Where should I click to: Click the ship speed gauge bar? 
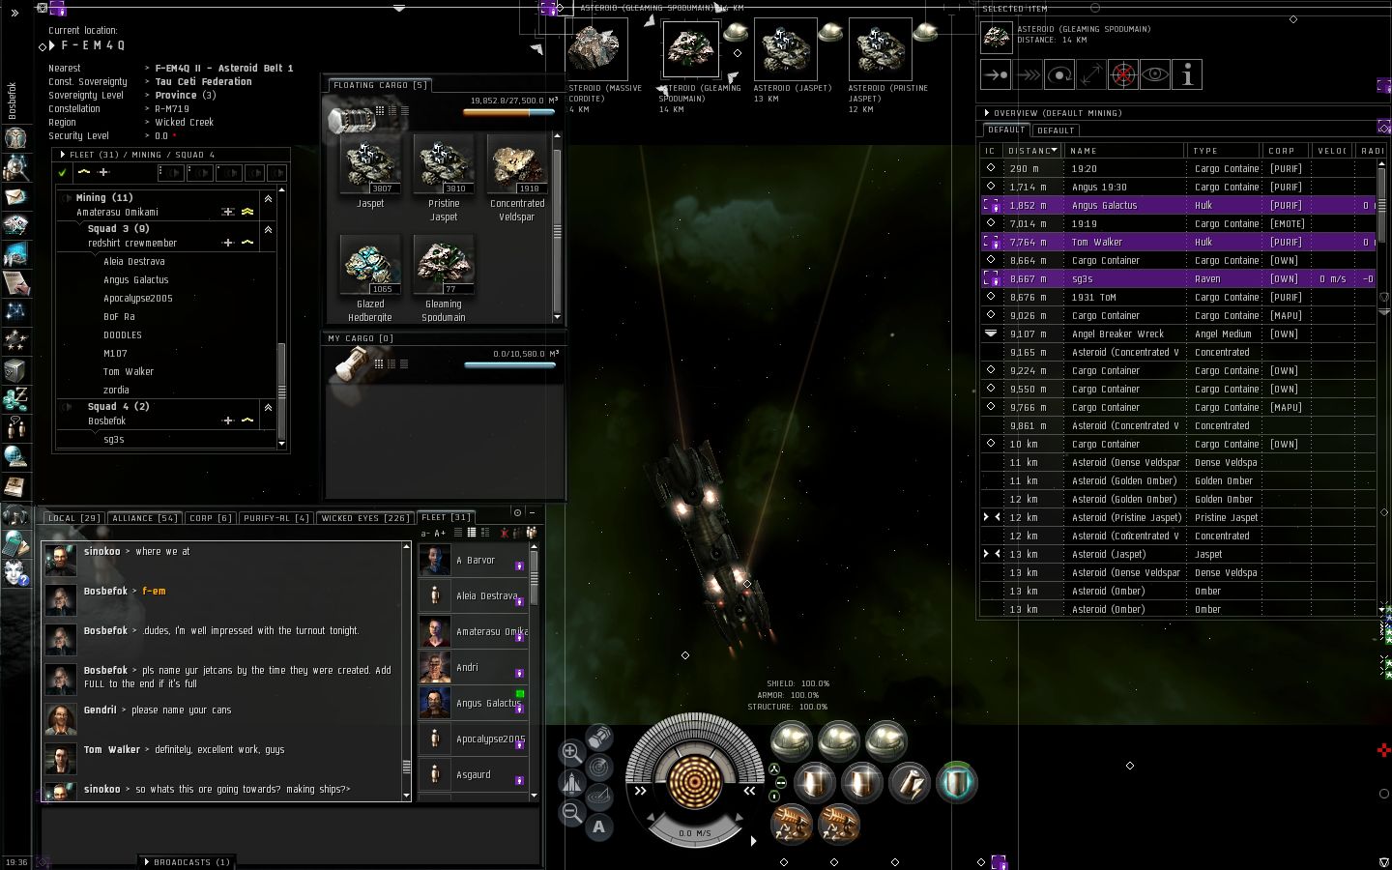pos(694,832)
